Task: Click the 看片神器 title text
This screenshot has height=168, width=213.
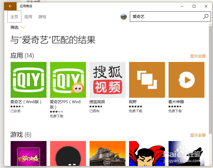Action: [176, 102]
